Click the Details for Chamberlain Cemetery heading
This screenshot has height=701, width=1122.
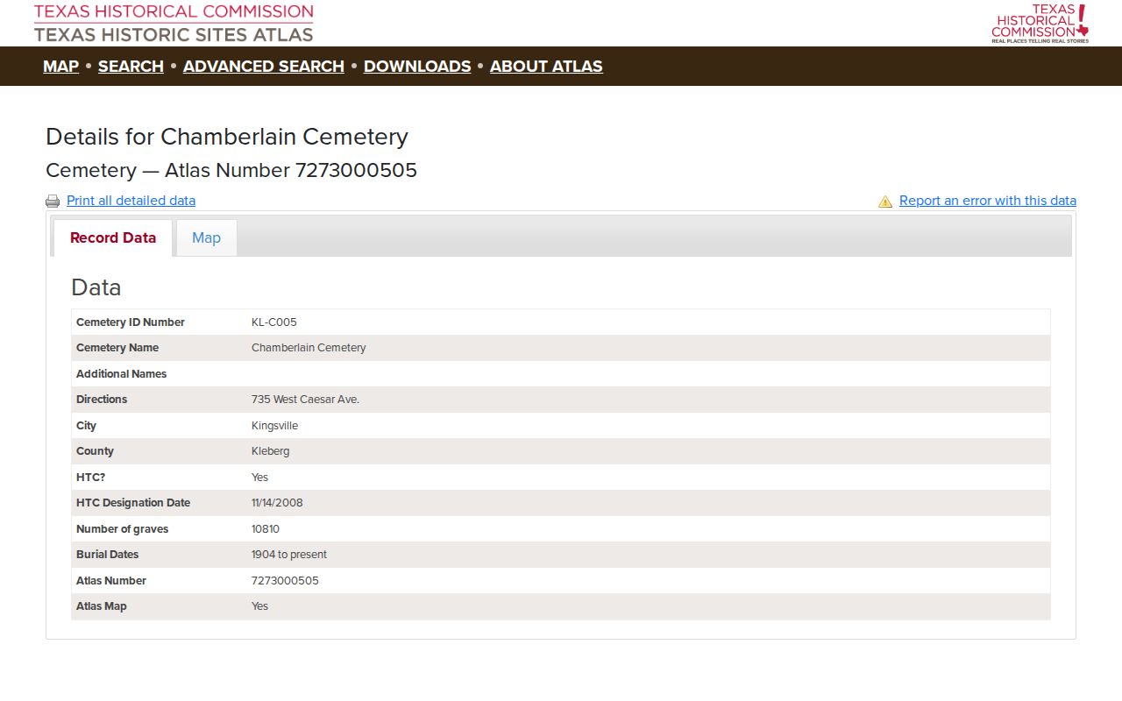[227, 137]
